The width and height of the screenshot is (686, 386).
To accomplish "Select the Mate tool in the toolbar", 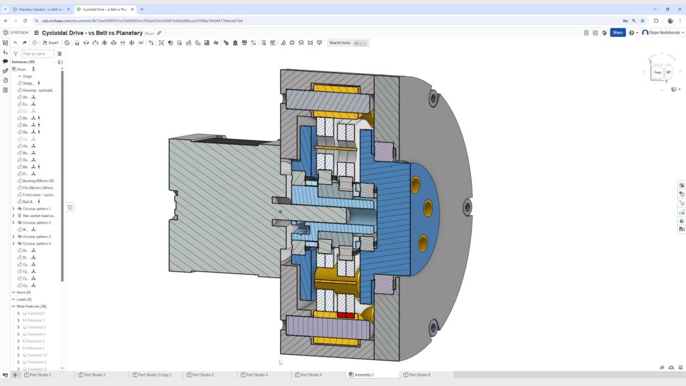I will (76, 42).
